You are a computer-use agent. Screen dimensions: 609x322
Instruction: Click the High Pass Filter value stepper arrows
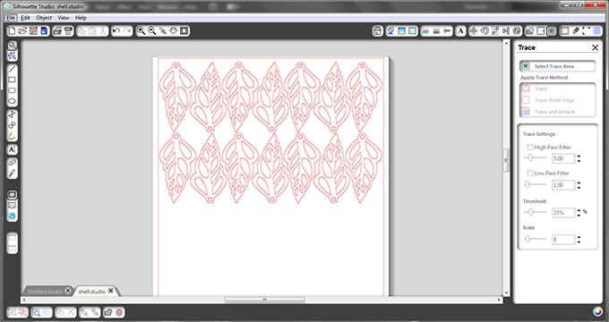pyautogui.click(x=579, y=158)
